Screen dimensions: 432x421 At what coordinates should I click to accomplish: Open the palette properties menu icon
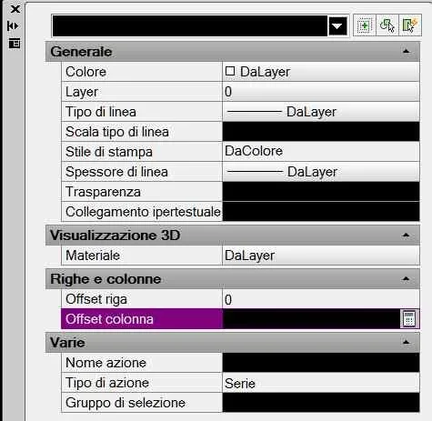click(15, 44)
